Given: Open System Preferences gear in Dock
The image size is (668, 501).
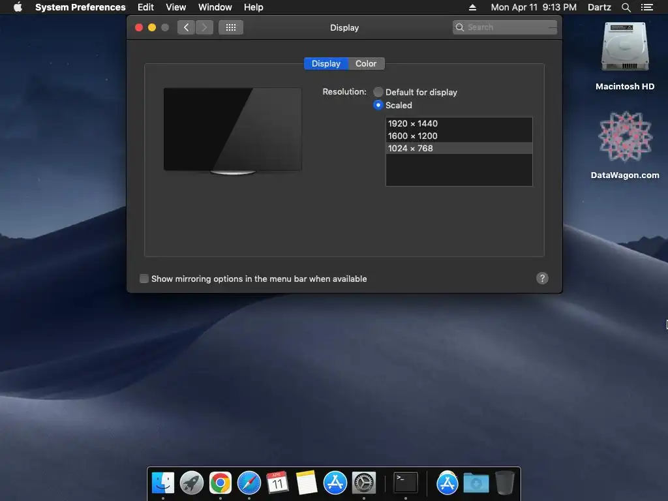Looking at the screenshot, I should coord(363,483).
